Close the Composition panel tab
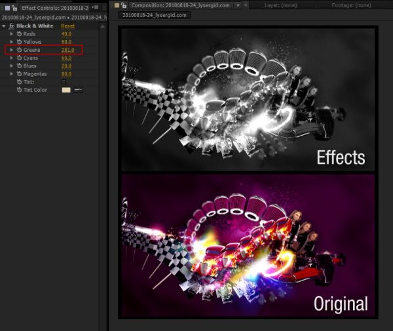Image resolution: width=393 pixels, height=331 pixels. click(x=246, y=5)
